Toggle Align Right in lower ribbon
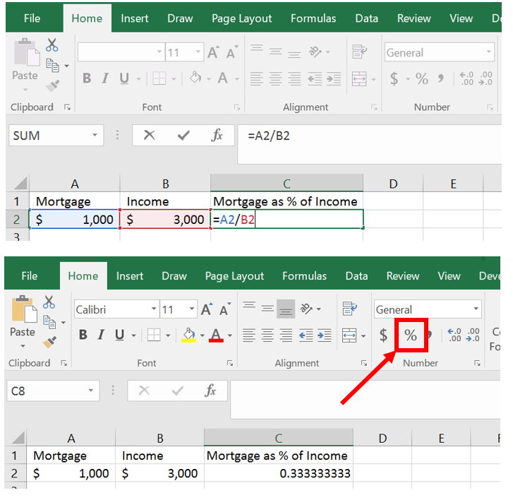The width and height of the screenshot is (513, 500). (286, 335)
